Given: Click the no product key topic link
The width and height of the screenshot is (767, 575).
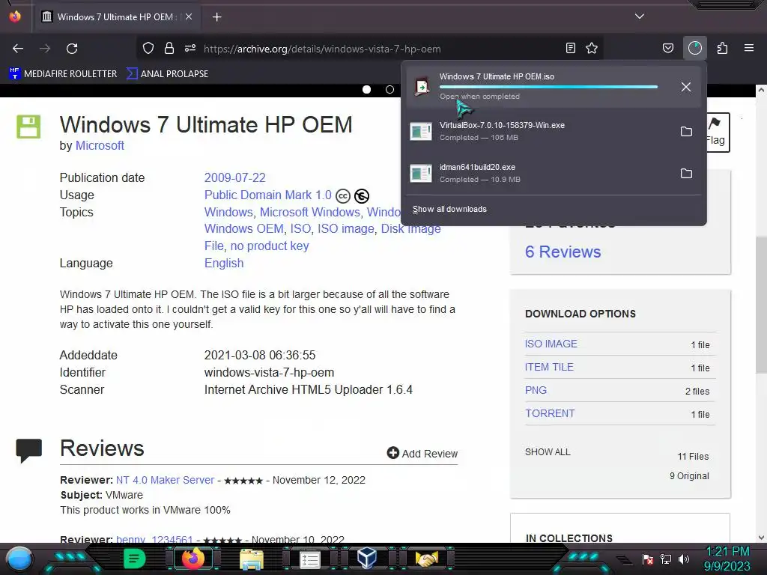Looking at the screenshot, I should [270, 246].
